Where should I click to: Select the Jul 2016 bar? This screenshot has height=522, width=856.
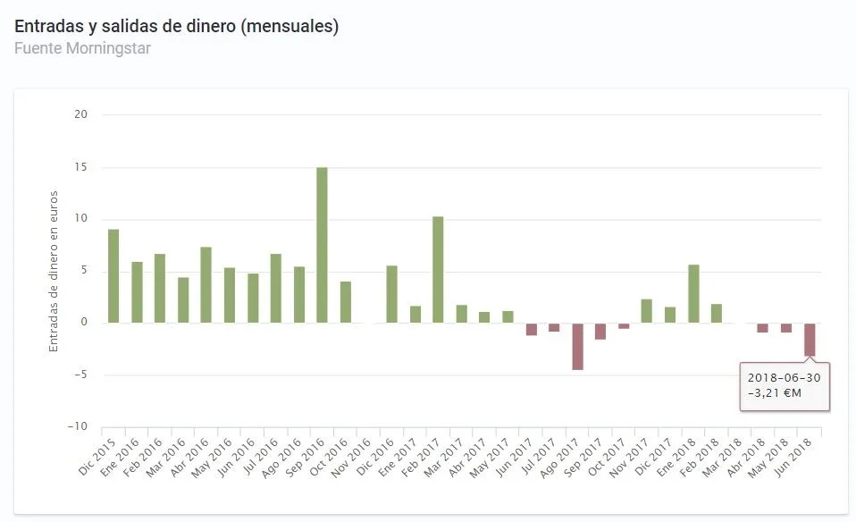click(x=275, y=289)
